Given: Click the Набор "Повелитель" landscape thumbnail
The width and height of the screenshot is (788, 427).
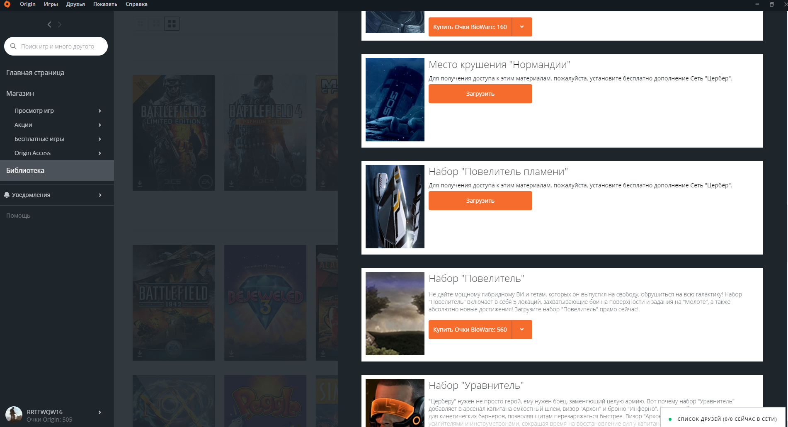Looking at the screenshot, I should [x=395, y=313].
